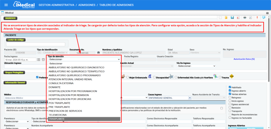The width and height of the screenshot is (271, 129).
Task: Select CONSULTA EXTERNA from the list
Action: (x=61, y=83)
